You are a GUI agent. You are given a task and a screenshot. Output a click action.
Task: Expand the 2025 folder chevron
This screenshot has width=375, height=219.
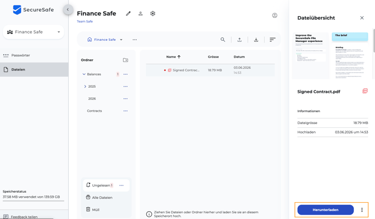tap(85, 87)
